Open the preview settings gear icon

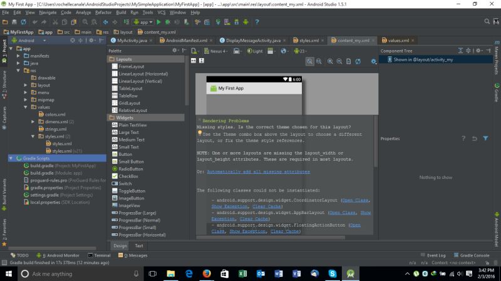(x=373, y=61)
